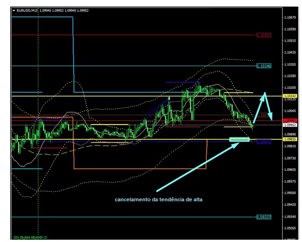The height and width of the screenshot is (242, 302).
Task: Click the current price label 1.09952
Action: click(x=290, y=125)
